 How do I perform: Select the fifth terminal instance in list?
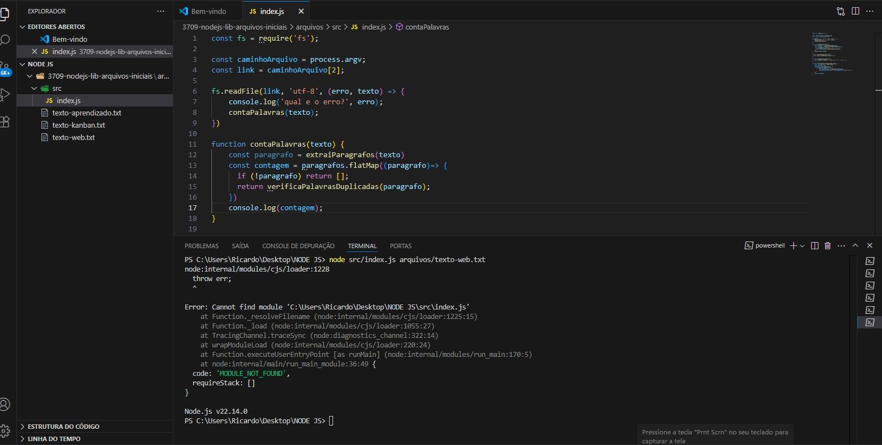click(870, 310)
